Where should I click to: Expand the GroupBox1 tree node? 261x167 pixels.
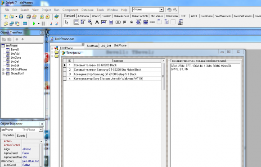click(x=3, y=74)
